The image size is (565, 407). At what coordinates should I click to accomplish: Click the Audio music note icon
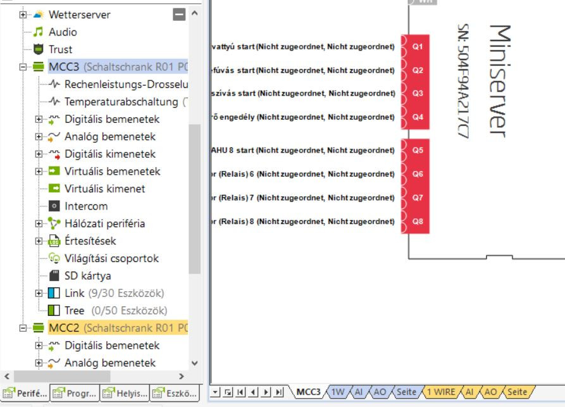tap(38, 32)
